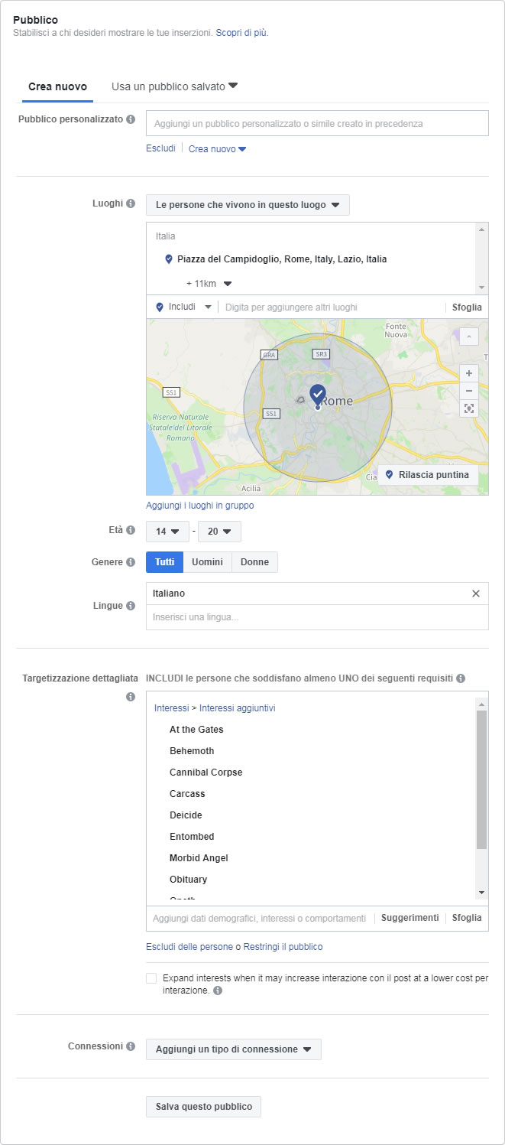This screenshot has height=1145, width=505.
Task: Click map fit-to-selection icon
Action: 469,408
